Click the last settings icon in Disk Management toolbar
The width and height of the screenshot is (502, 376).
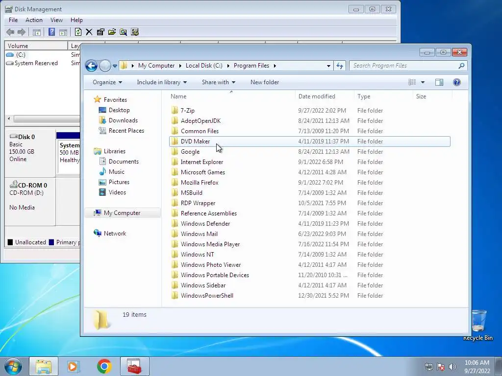(x=135, y=32)
